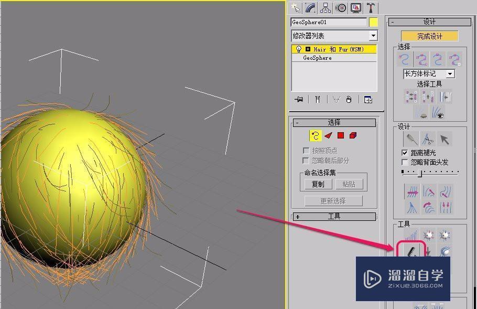This screenshot has height=309, width=477.
Task: Open Configure Modifier Sets icon
Action: tap(368, 100)
